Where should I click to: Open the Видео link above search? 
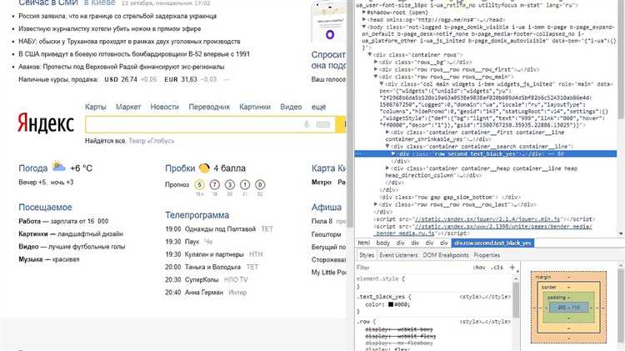pos(291,107)
